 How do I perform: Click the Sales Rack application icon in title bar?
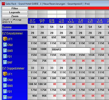[4, 4]
